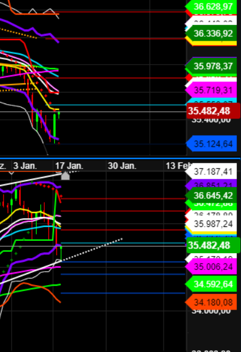The image size is (241, 352).
Task: Click the green 36.628,97 price label
Action: tap(211, 6)
